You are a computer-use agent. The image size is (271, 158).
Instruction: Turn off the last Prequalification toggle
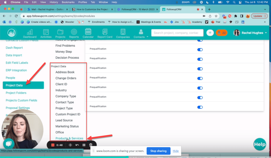[200, 107]
